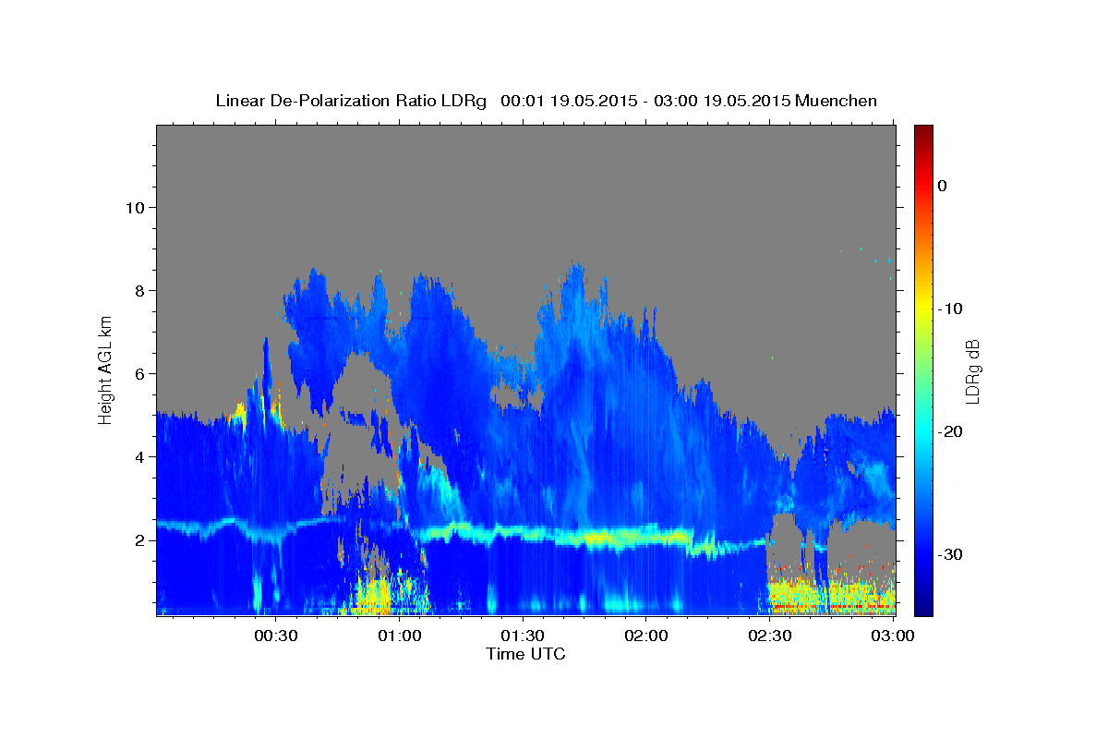
Task: Click the plot title text
Action: tap(546, 101)
